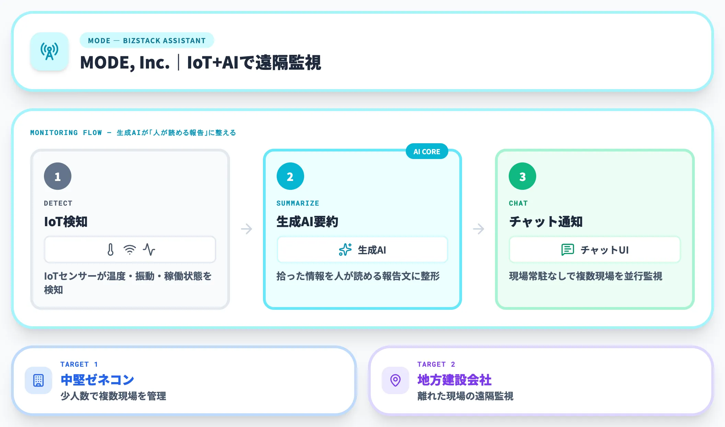Screen dimensions: 725x427
Task: Click the sensor icons chip in IoT検知 card
Action: (130, 250)
